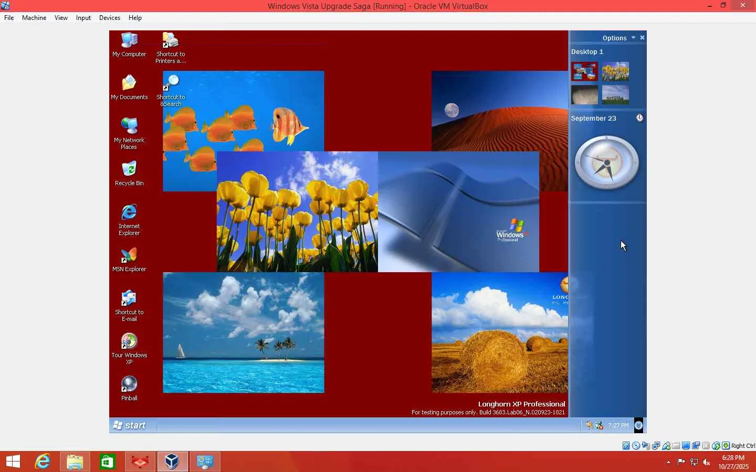Click the September 23 date label
The image size is (756, 472).
pyautogui.click(x=593, y=119)
